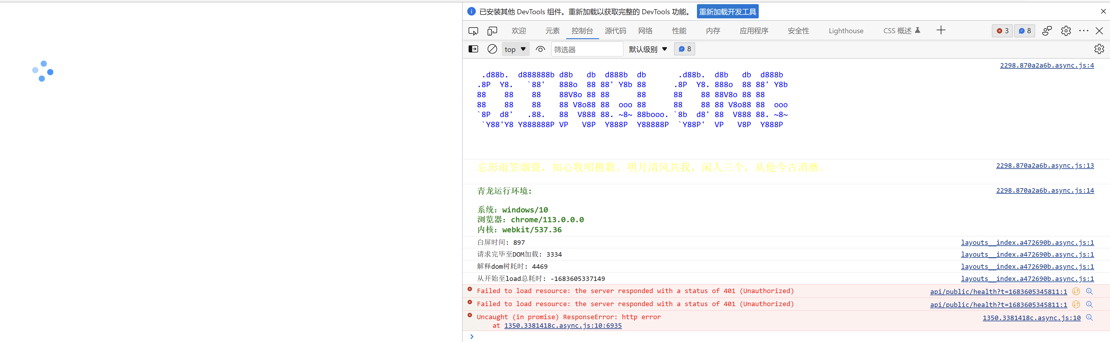
Task: Switch to the Lighthouse tab
Action: click(846, 31)
